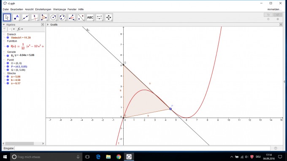Image resolution: width=287 pixels, height=161 pixels.
Task: Toggle visibility of segment b
Action: click(8, 80)
